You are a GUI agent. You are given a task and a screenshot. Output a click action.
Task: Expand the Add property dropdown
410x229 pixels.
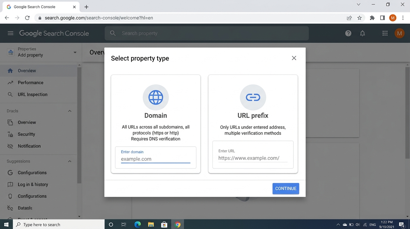[x=75, y=52]
